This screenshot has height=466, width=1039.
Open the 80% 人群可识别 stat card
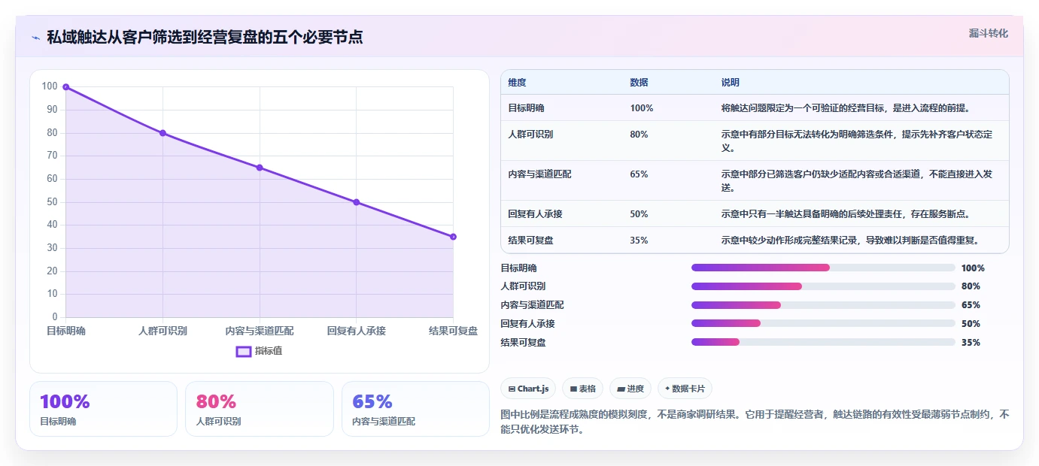coord(260,409)
